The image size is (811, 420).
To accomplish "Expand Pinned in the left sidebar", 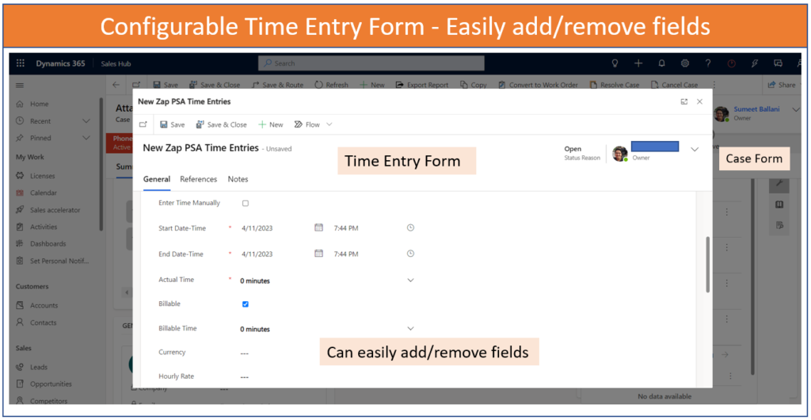I will [x=86, y=138].
